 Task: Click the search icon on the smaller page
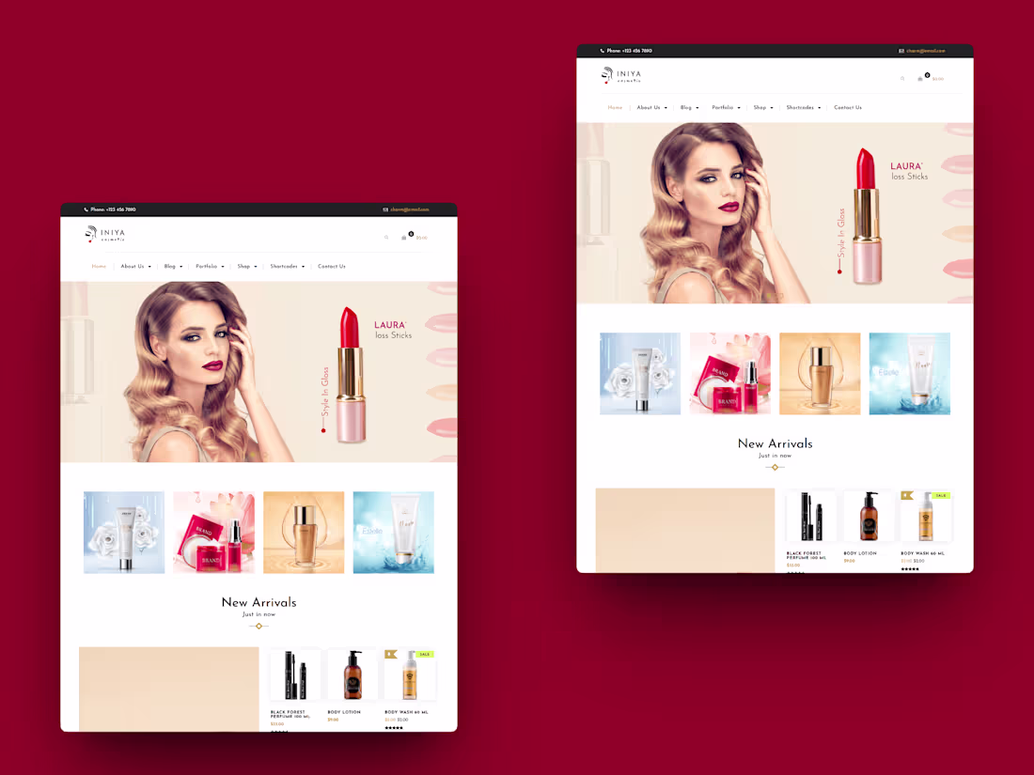(386, 237)
